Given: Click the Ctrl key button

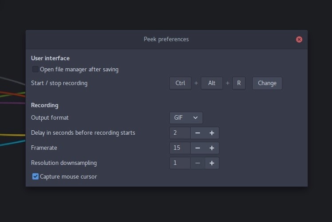Looking at the screenshot, I should (x=180, y=83).
